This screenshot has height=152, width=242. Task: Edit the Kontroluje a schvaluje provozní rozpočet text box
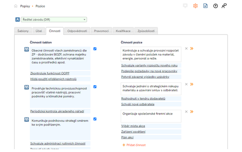151,54
